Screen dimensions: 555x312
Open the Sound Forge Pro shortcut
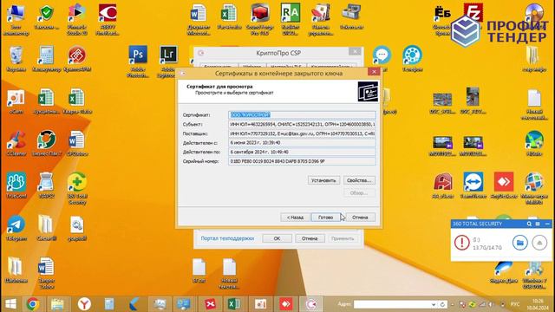(x=260, y=19)
